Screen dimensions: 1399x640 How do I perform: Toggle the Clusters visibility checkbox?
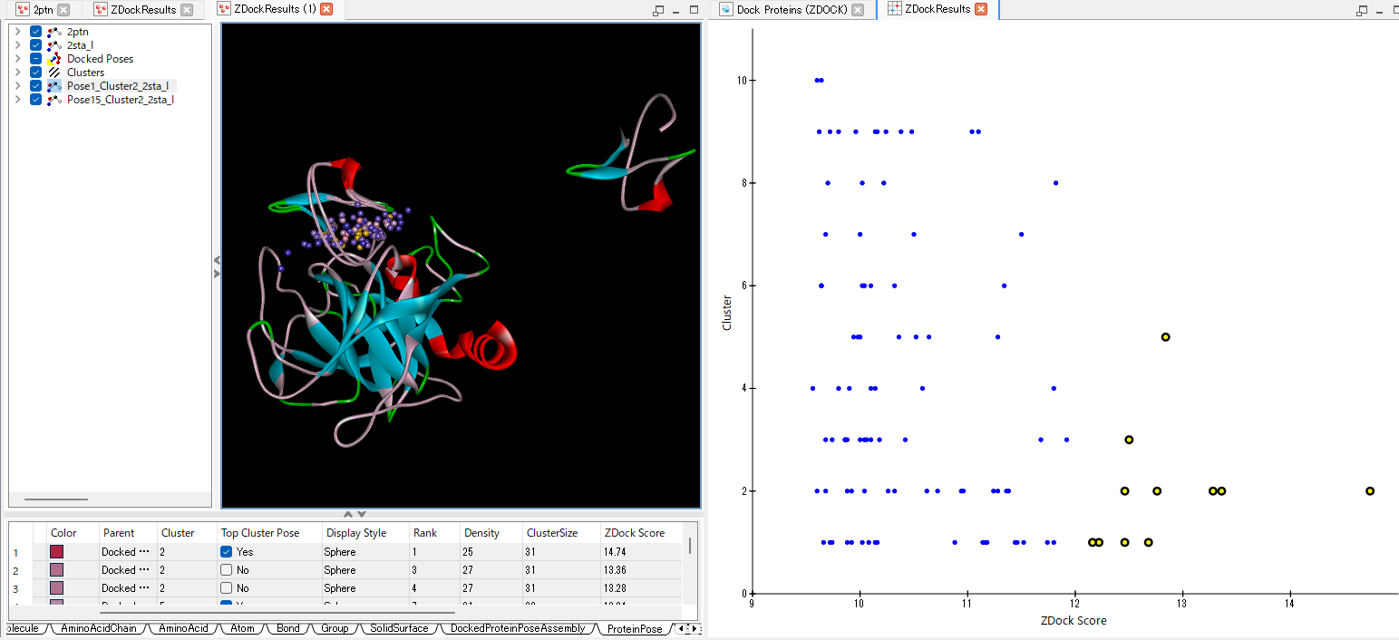[36, 73]
